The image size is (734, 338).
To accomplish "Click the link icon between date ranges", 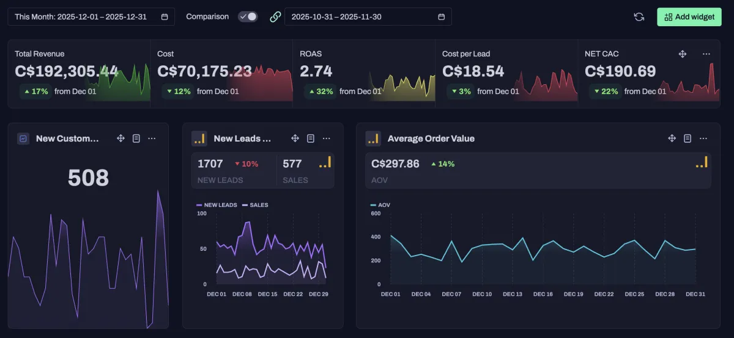I will pyautogui.click(x=275, y=17).
